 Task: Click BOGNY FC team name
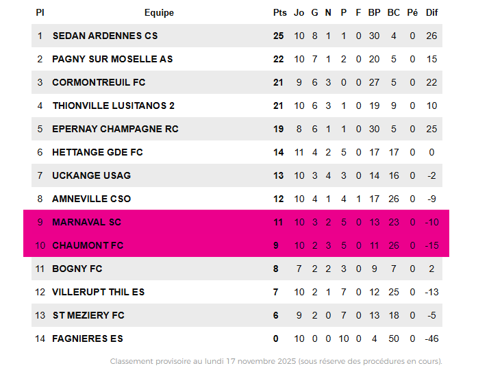[x=77, y=269]
